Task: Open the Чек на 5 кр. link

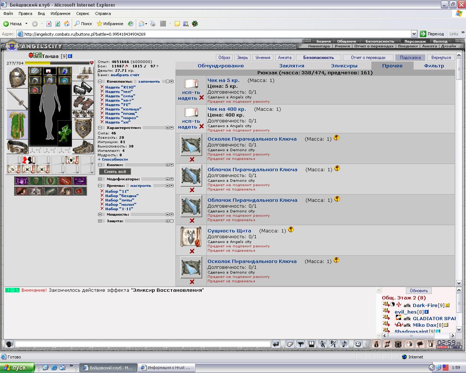Action: tap(223, 80)
